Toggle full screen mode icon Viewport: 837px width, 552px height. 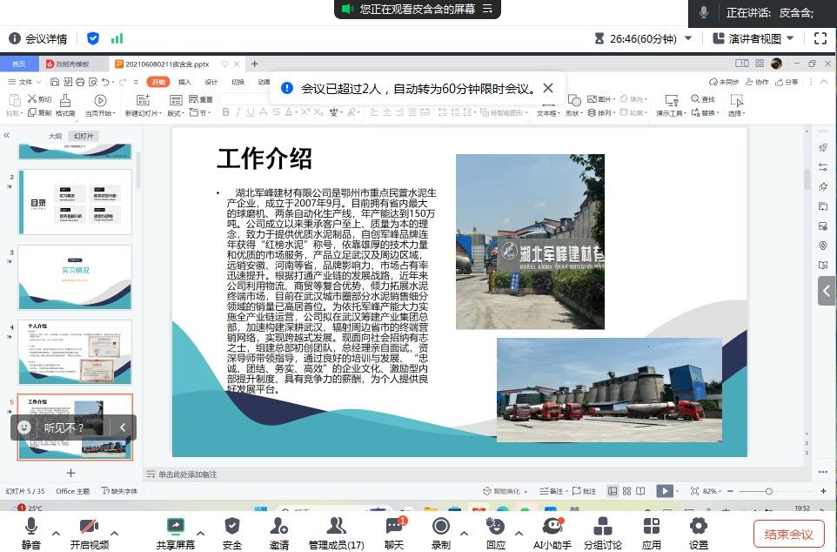coord(820,38)
